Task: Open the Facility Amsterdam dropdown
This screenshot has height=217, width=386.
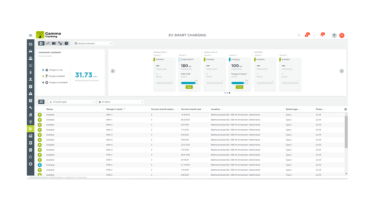Action: (x=93, y=43)
